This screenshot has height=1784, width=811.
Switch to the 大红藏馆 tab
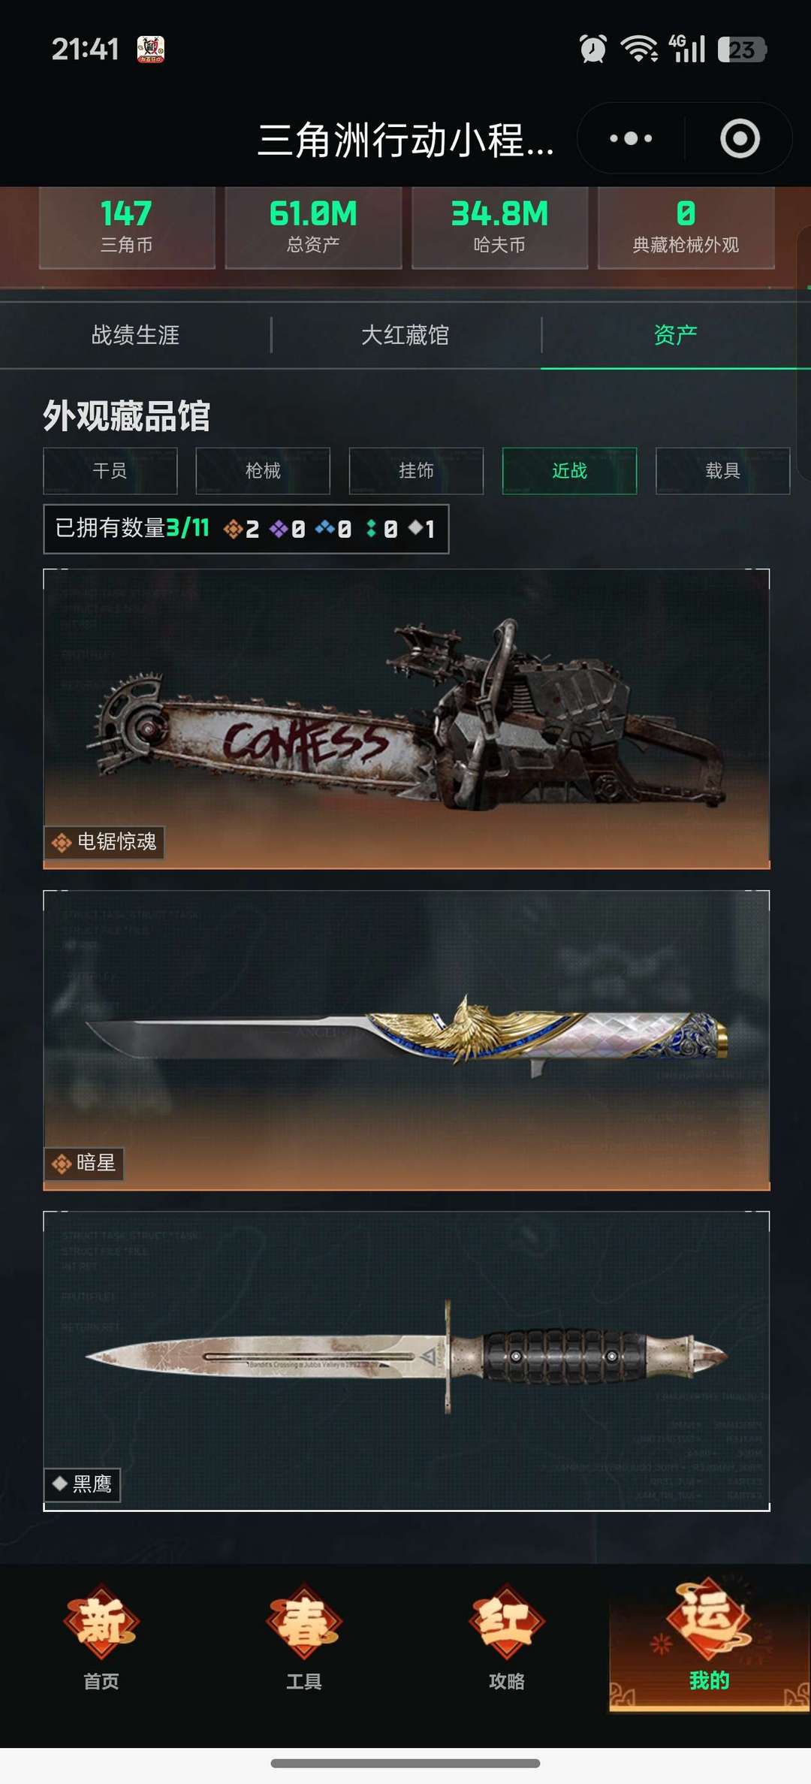[x=405, y=335]
